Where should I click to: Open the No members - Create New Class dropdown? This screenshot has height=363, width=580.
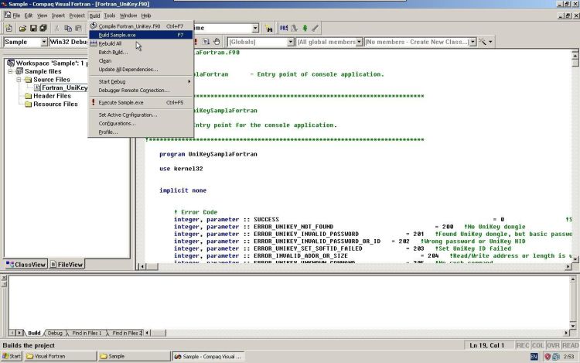[x=473, y=42]
